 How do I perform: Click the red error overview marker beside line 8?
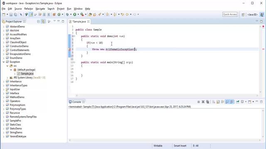tap(263, 49)
